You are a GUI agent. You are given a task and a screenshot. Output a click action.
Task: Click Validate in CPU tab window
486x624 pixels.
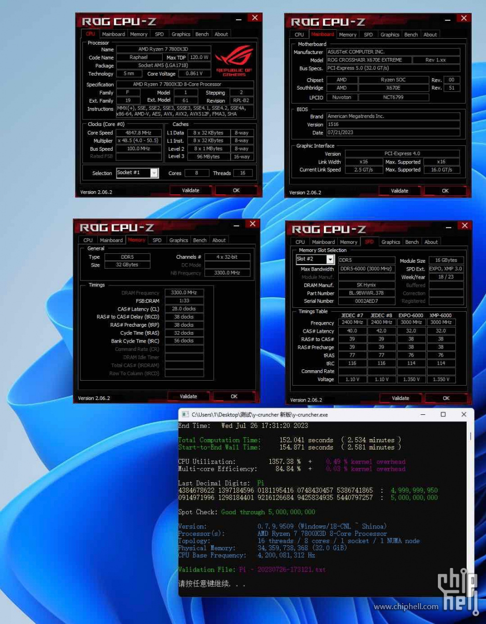pos(190,190)
